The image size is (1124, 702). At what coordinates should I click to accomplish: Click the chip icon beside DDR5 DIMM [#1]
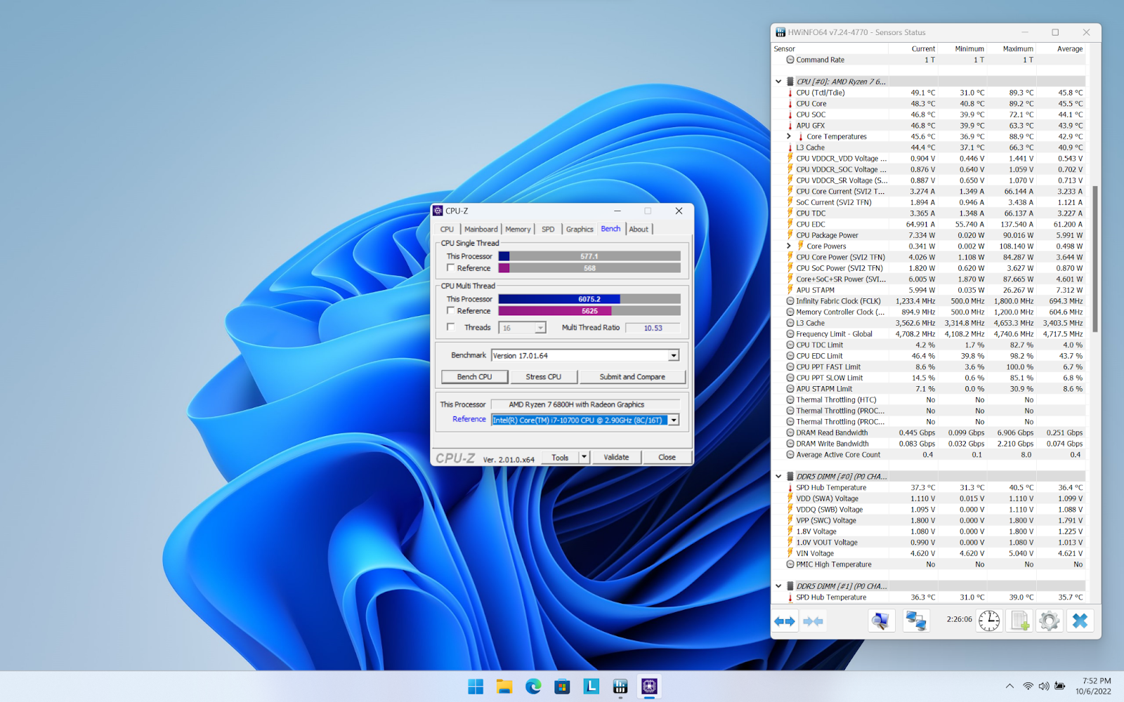click(x=790, y=586)
